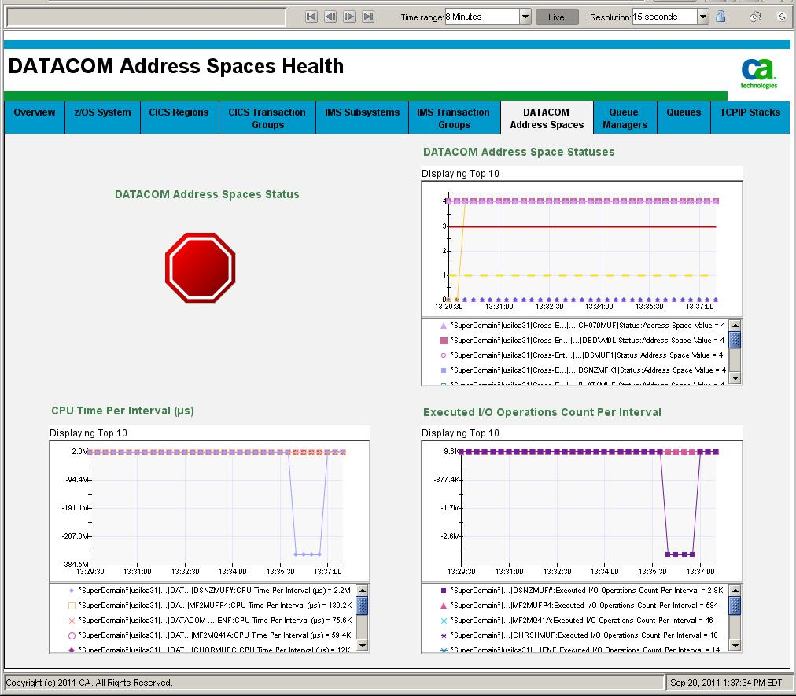Click the dip in Executed I/O chart
The width and height of the screenshot is (796, 696).
[680, 554]
